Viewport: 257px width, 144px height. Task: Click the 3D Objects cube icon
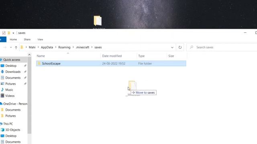2,130
